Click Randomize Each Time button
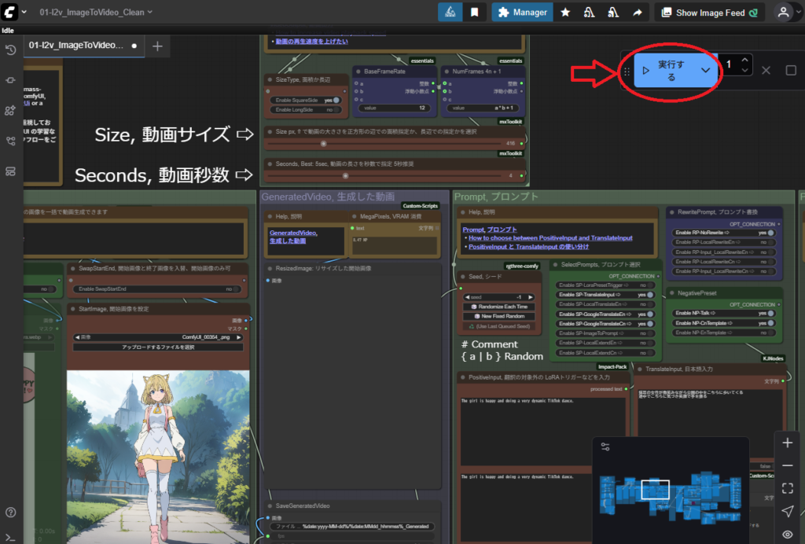Viewport: 805px width, 544px height. 499,307
